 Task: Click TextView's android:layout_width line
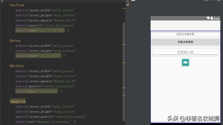(x=45, y=10)
